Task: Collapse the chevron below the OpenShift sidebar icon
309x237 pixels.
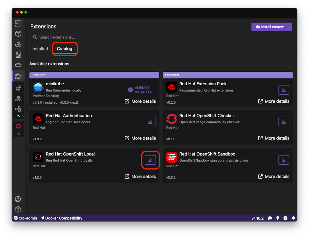Action: coord(18,134)
